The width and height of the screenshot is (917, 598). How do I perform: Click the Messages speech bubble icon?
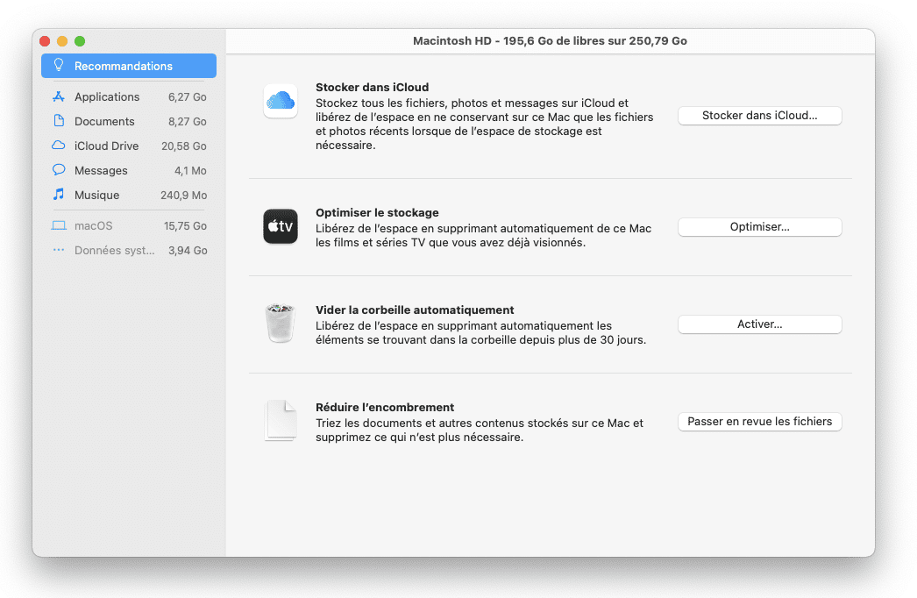[59, 171]
